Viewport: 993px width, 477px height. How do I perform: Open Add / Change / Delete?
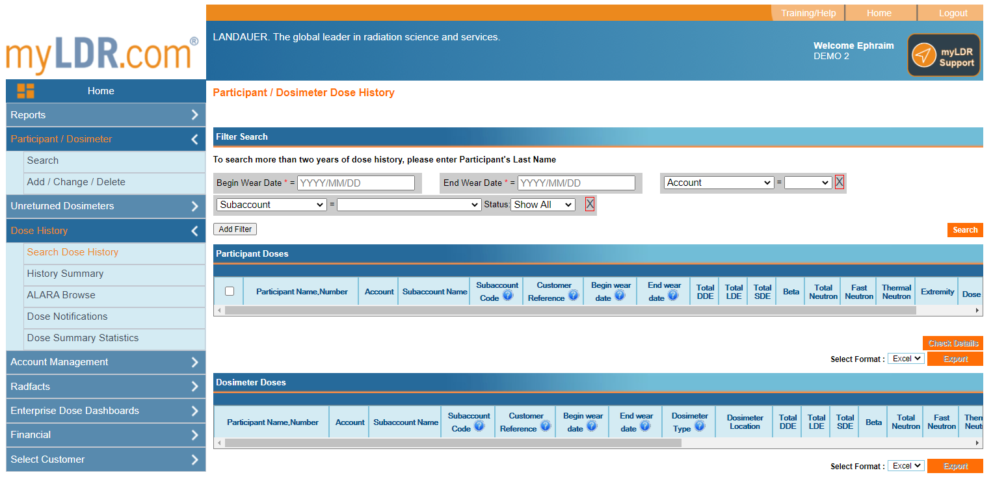(114, 182)
